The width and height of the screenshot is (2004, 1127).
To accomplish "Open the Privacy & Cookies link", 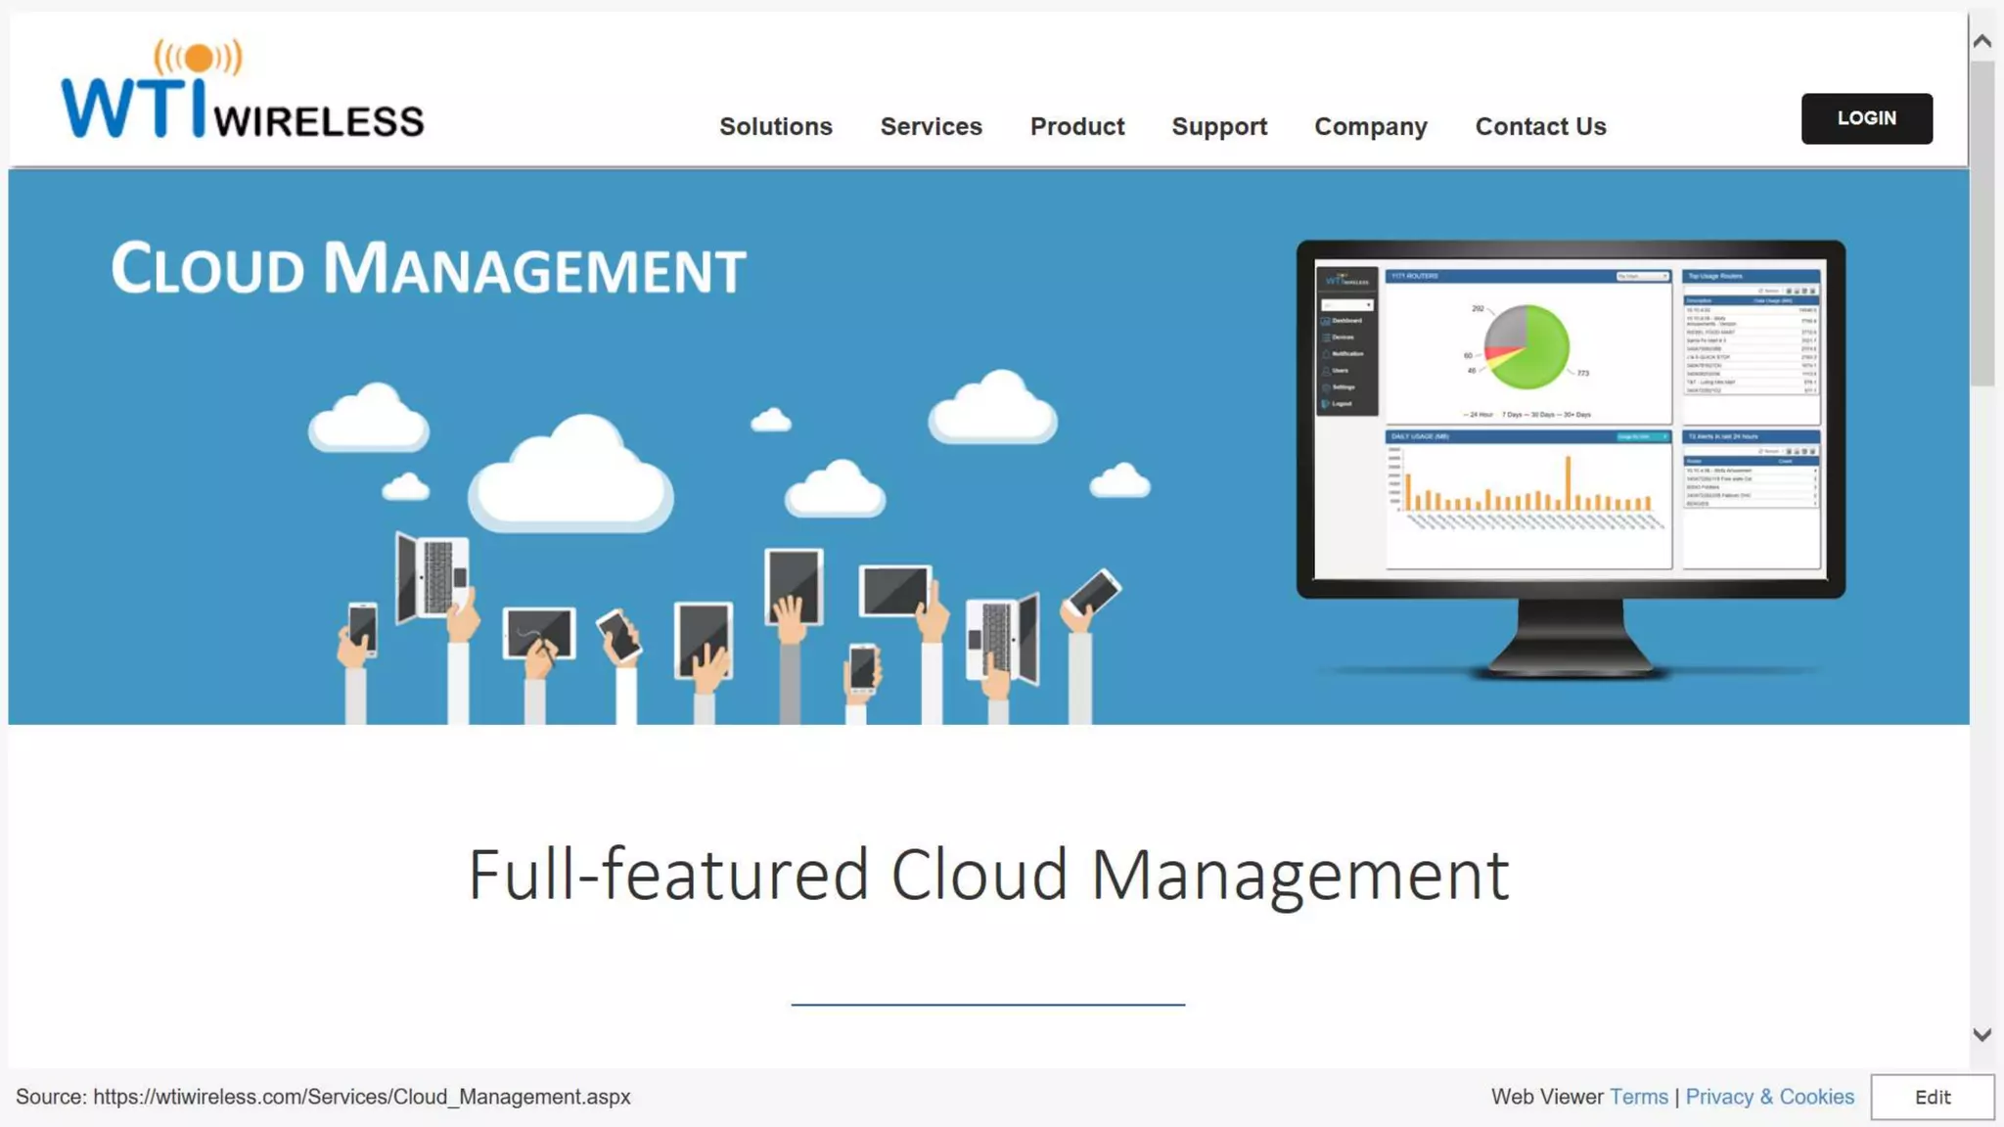I will (x=1769, y=1097).
